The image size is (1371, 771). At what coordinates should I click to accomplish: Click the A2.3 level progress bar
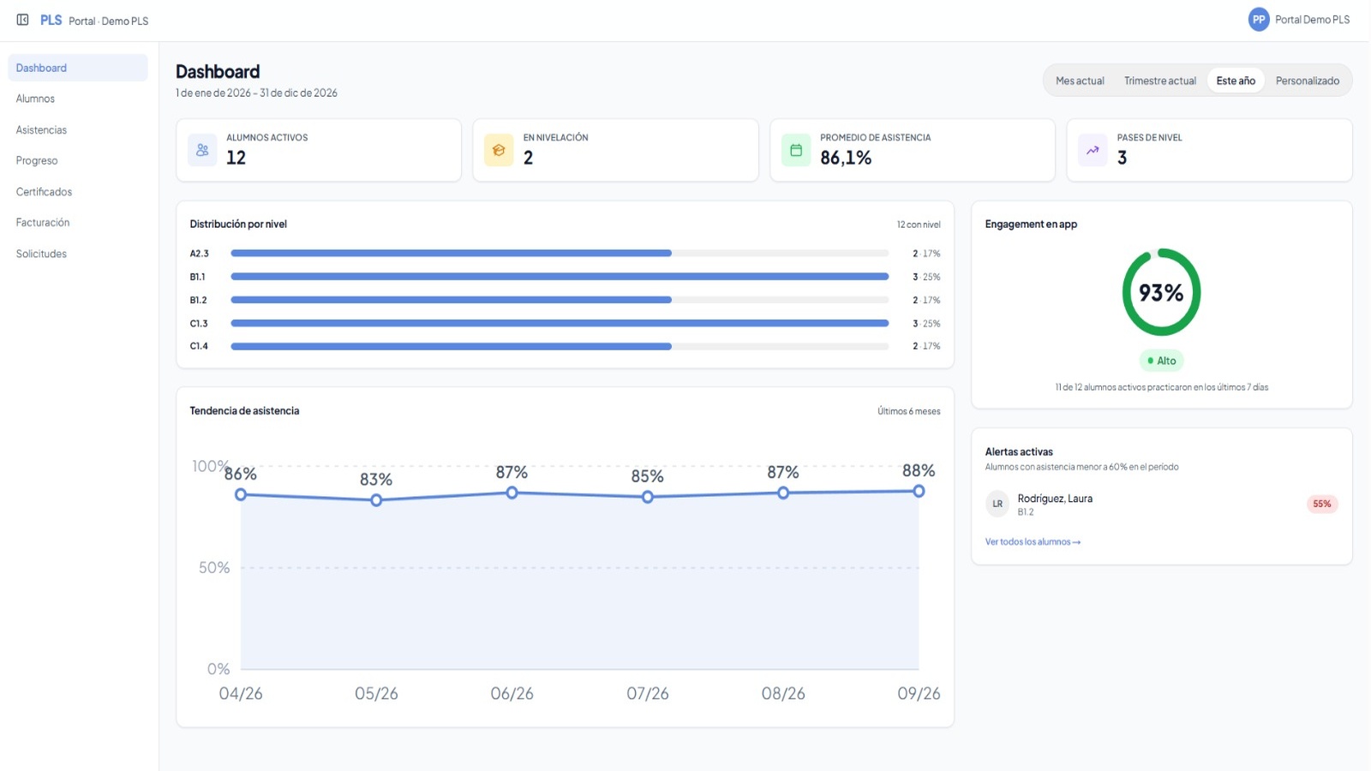click(x=560, y=254)
